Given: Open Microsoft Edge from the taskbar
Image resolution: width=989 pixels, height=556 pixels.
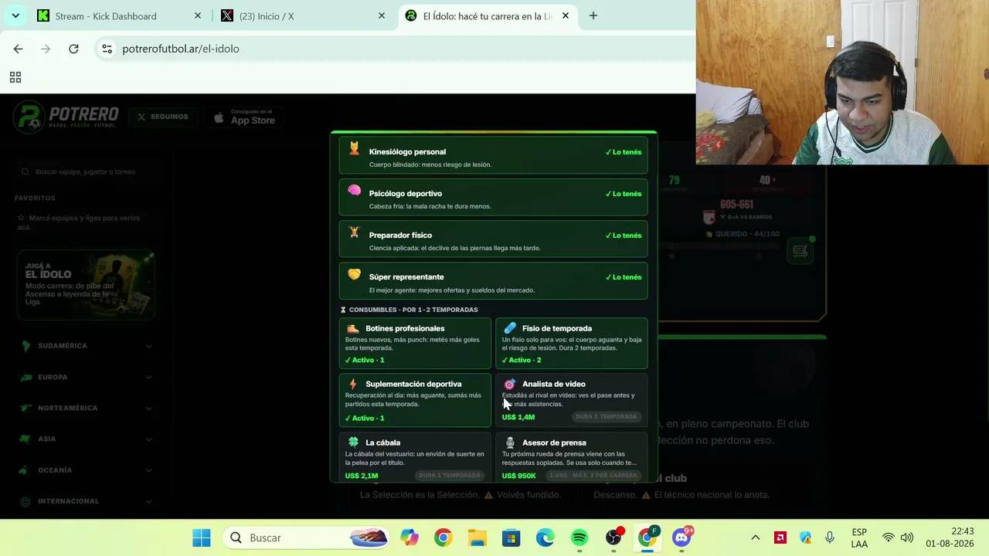Looking at the screenshot, I should tap(545, 537).
